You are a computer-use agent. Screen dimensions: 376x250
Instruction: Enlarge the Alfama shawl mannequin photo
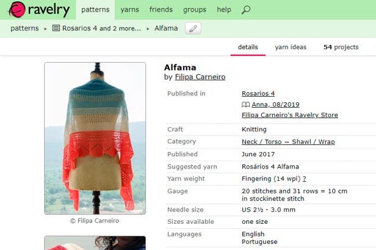(95, 139)
